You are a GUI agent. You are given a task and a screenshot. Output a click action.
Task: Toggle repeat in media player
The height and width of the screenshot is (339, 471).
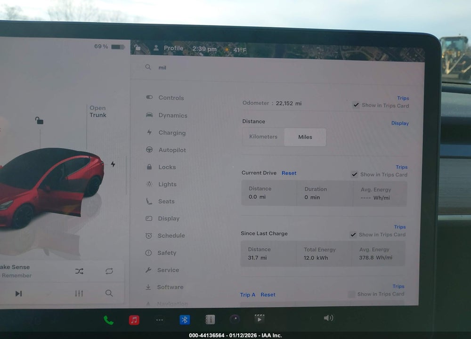(x=109, y=271)
